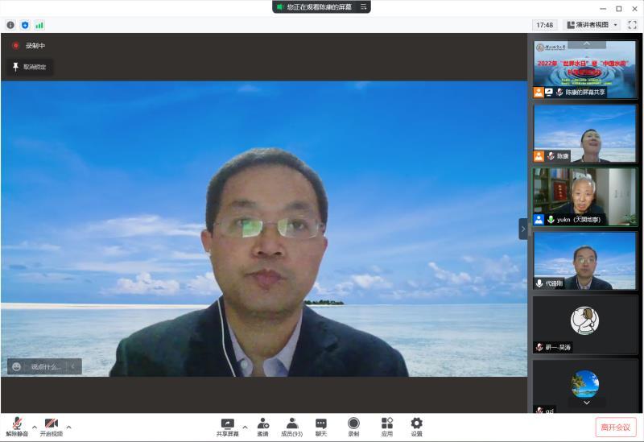Toggle microphone with Unmute (解除静音)
This screenshot has height=442, width=644.
(17, 426)
